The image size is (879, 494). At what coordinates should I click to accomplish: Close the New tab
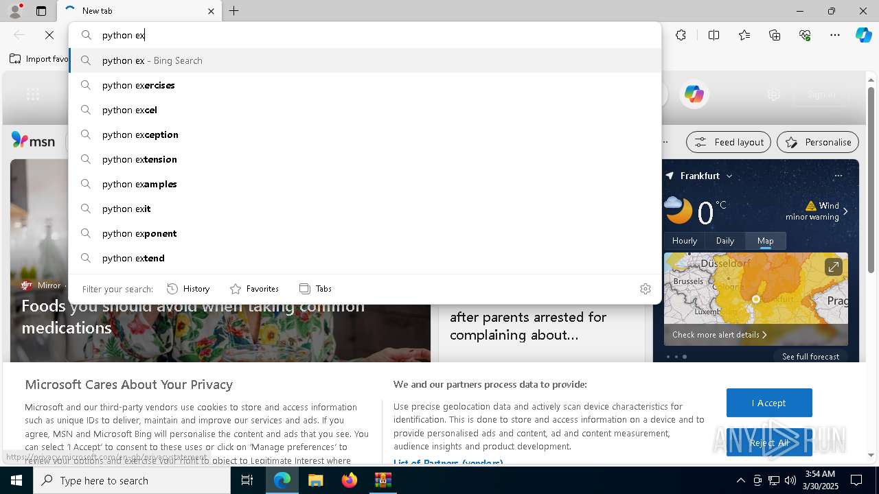211,11
